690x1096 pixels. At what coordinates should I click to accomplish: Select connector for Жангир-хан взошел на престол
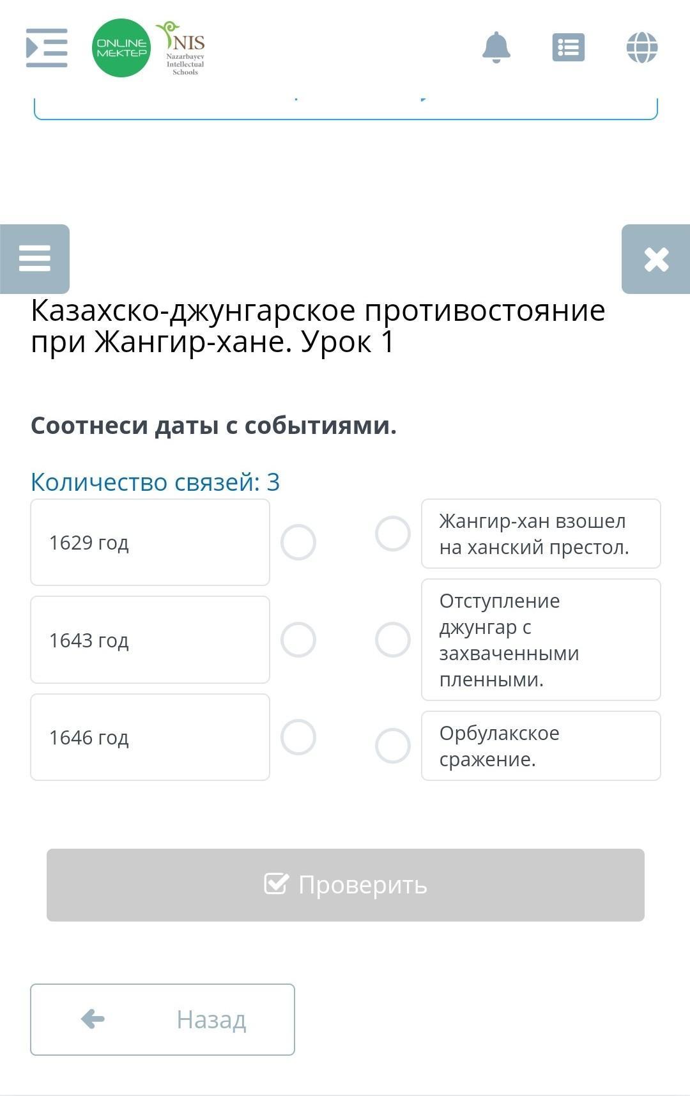point(393,534)
